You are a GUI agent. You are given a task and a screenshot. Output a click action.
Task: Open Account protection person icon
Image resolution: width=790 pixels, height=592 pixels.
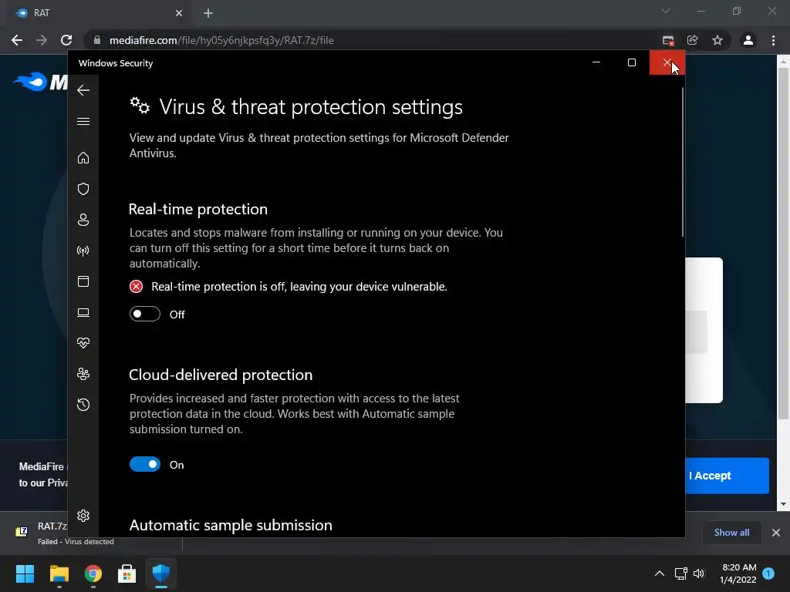click(x=83, y=220)
